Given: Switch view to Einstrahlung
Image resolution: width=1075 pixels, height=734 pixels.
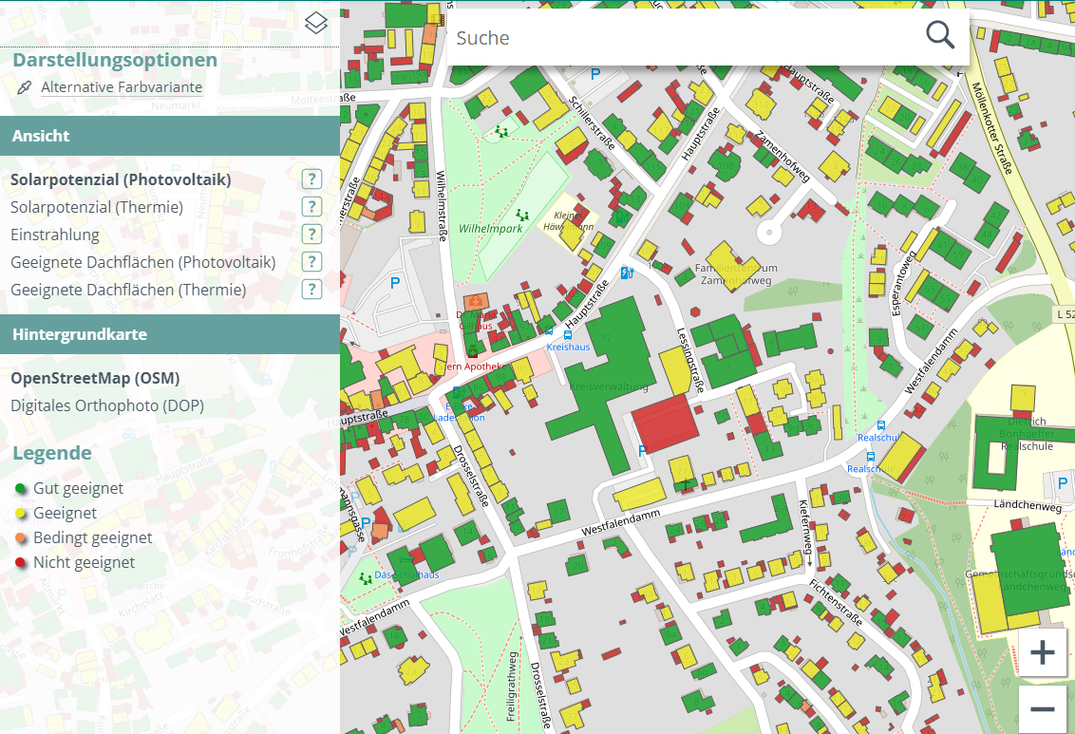Looking at the screenshot, I should (55, 235).
